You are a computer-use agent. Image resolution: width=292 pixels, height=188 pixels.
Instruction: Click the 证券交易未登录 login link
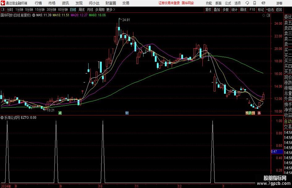pyautogui.click(x=169, y=3)
